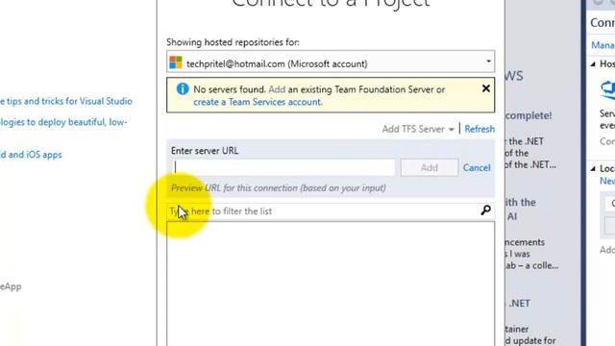The width and height of the screenshot is (615, 346).
Task: Click the blue info icon in notification
Action: click(183, 89)
